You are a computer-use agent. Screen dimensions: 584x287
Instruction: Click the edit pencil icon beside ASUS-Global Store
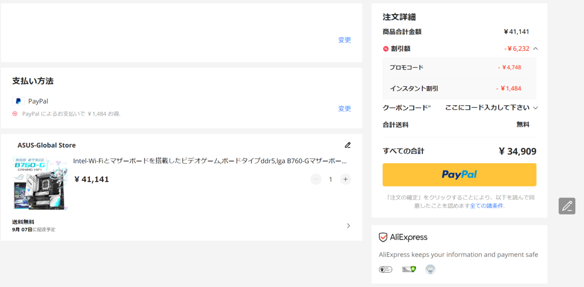coord(347,145)
